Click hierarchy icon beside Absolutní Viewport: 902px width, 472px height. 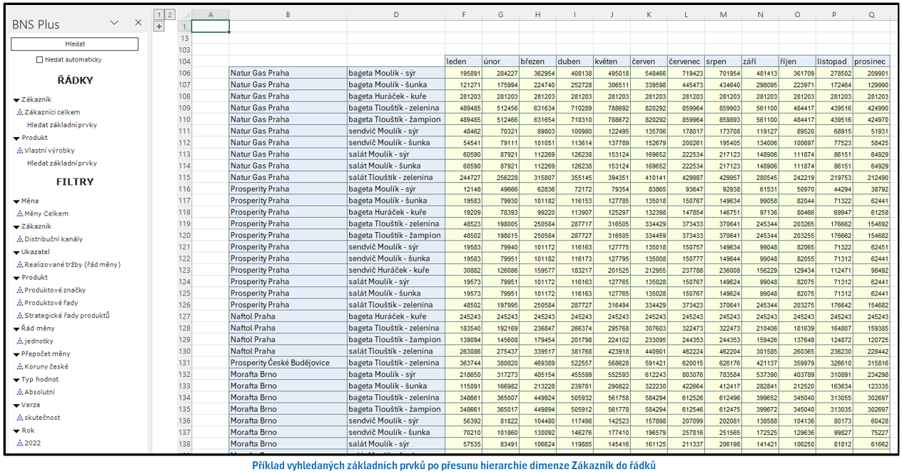coord(20,392)
